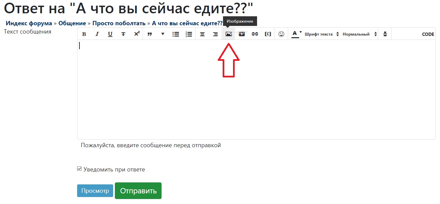This screenshot has width=440, height=204.
Task: Open the emoji smiley picker
Action: click(281, 34)
